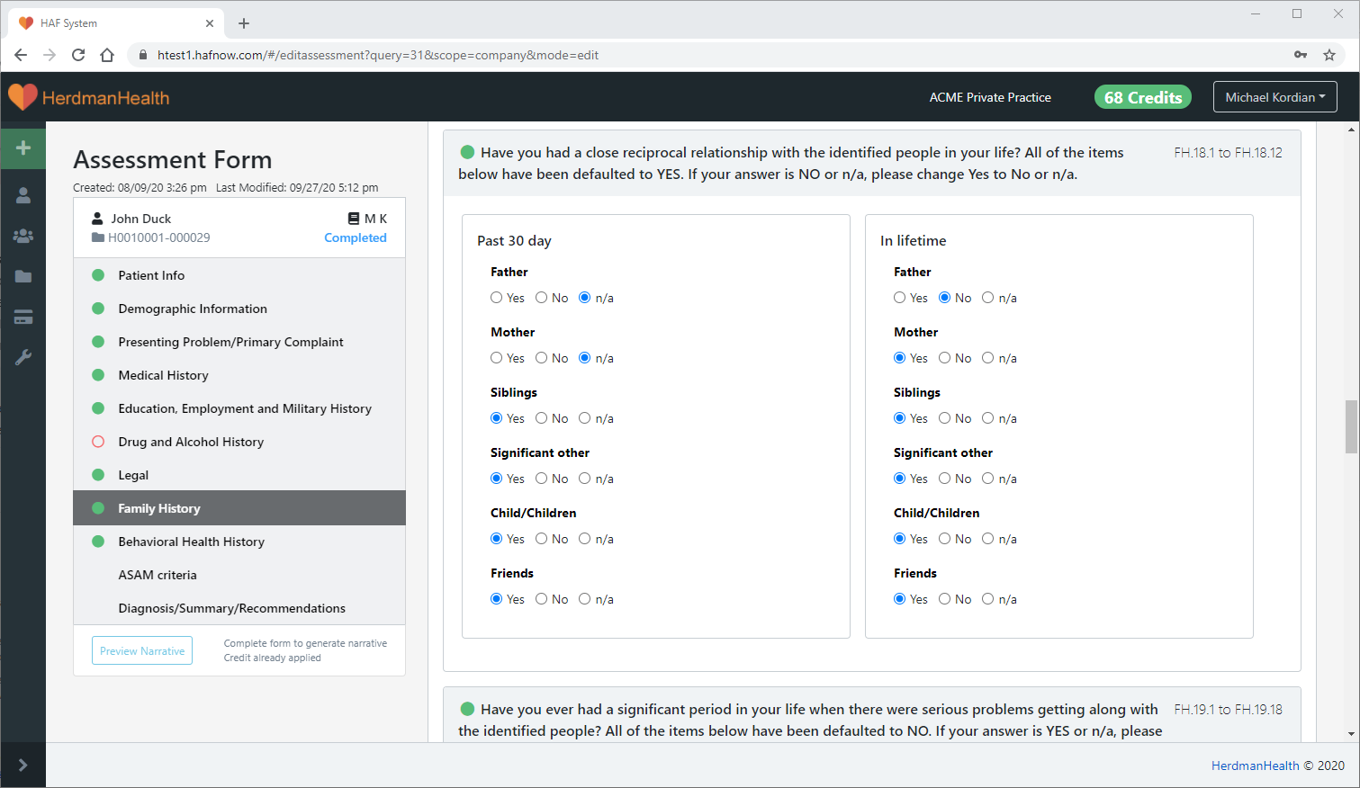Open the Michael Kordian user dropdown
This screenshot has height=788, width=1360.
(x=1274, y=97)
